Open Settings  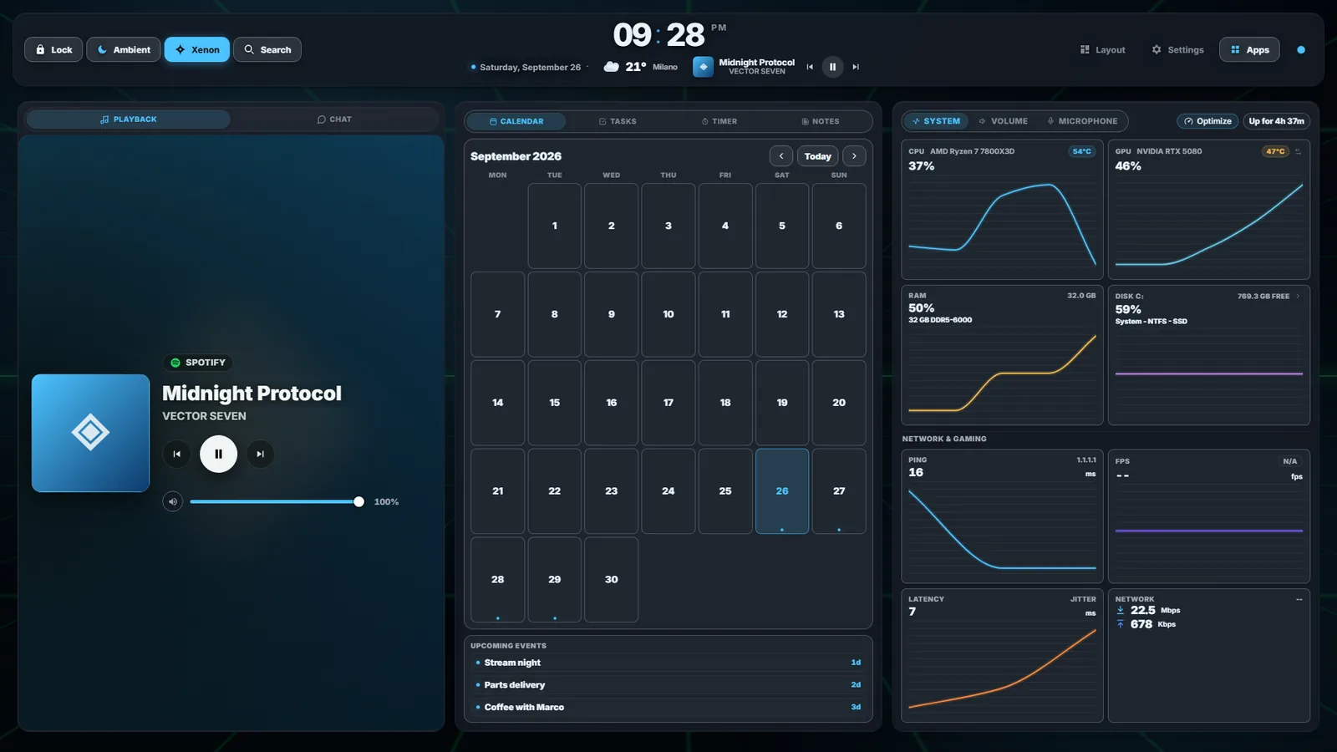pyautogui.click(x=1177, y=49)
